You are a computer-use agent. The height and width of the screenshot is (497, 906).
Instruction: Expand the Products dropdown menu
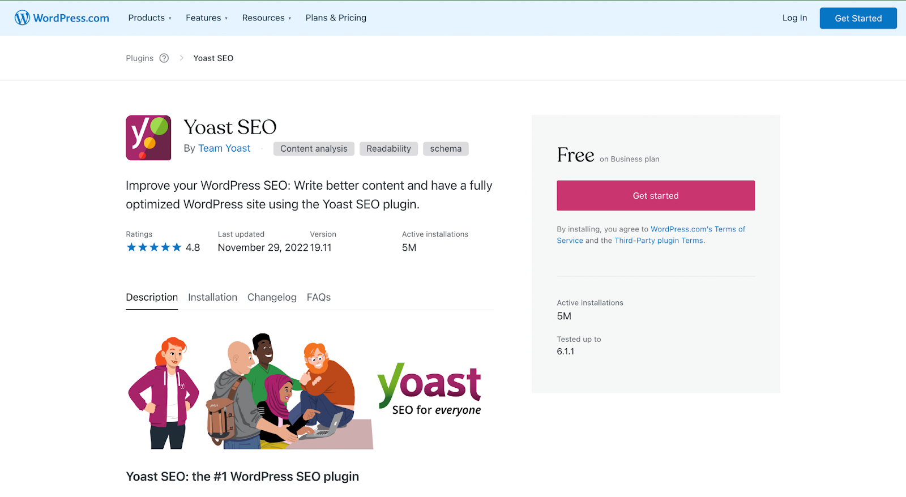(x=149, y=18)
